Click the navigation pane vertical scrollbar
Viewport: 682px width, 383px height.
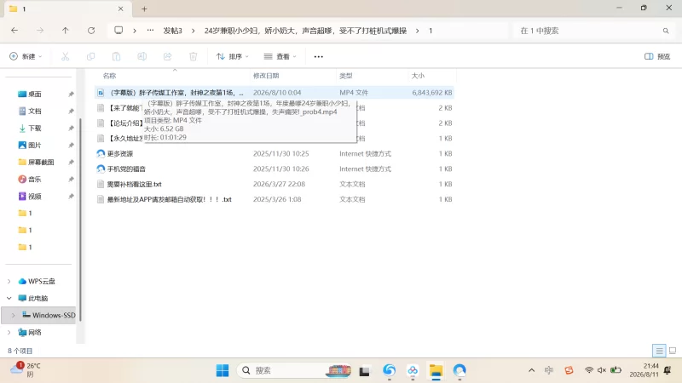(79, 220)
